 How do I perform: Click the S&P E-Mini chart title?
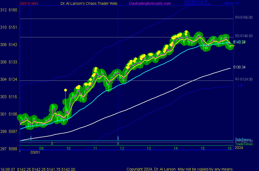[29, 3]
